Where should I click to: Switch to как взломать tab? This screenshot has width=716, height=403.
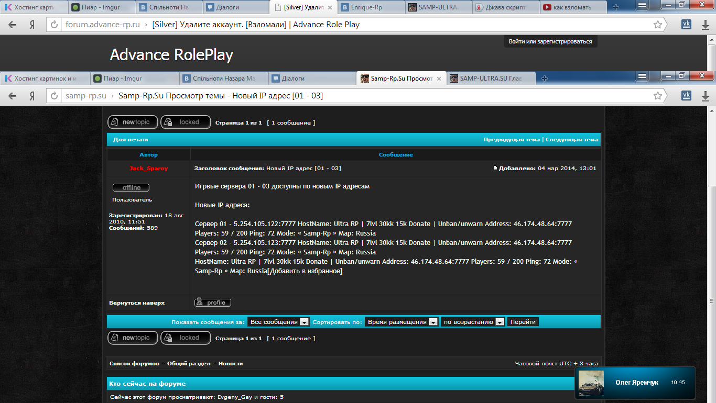click(573, 7)
